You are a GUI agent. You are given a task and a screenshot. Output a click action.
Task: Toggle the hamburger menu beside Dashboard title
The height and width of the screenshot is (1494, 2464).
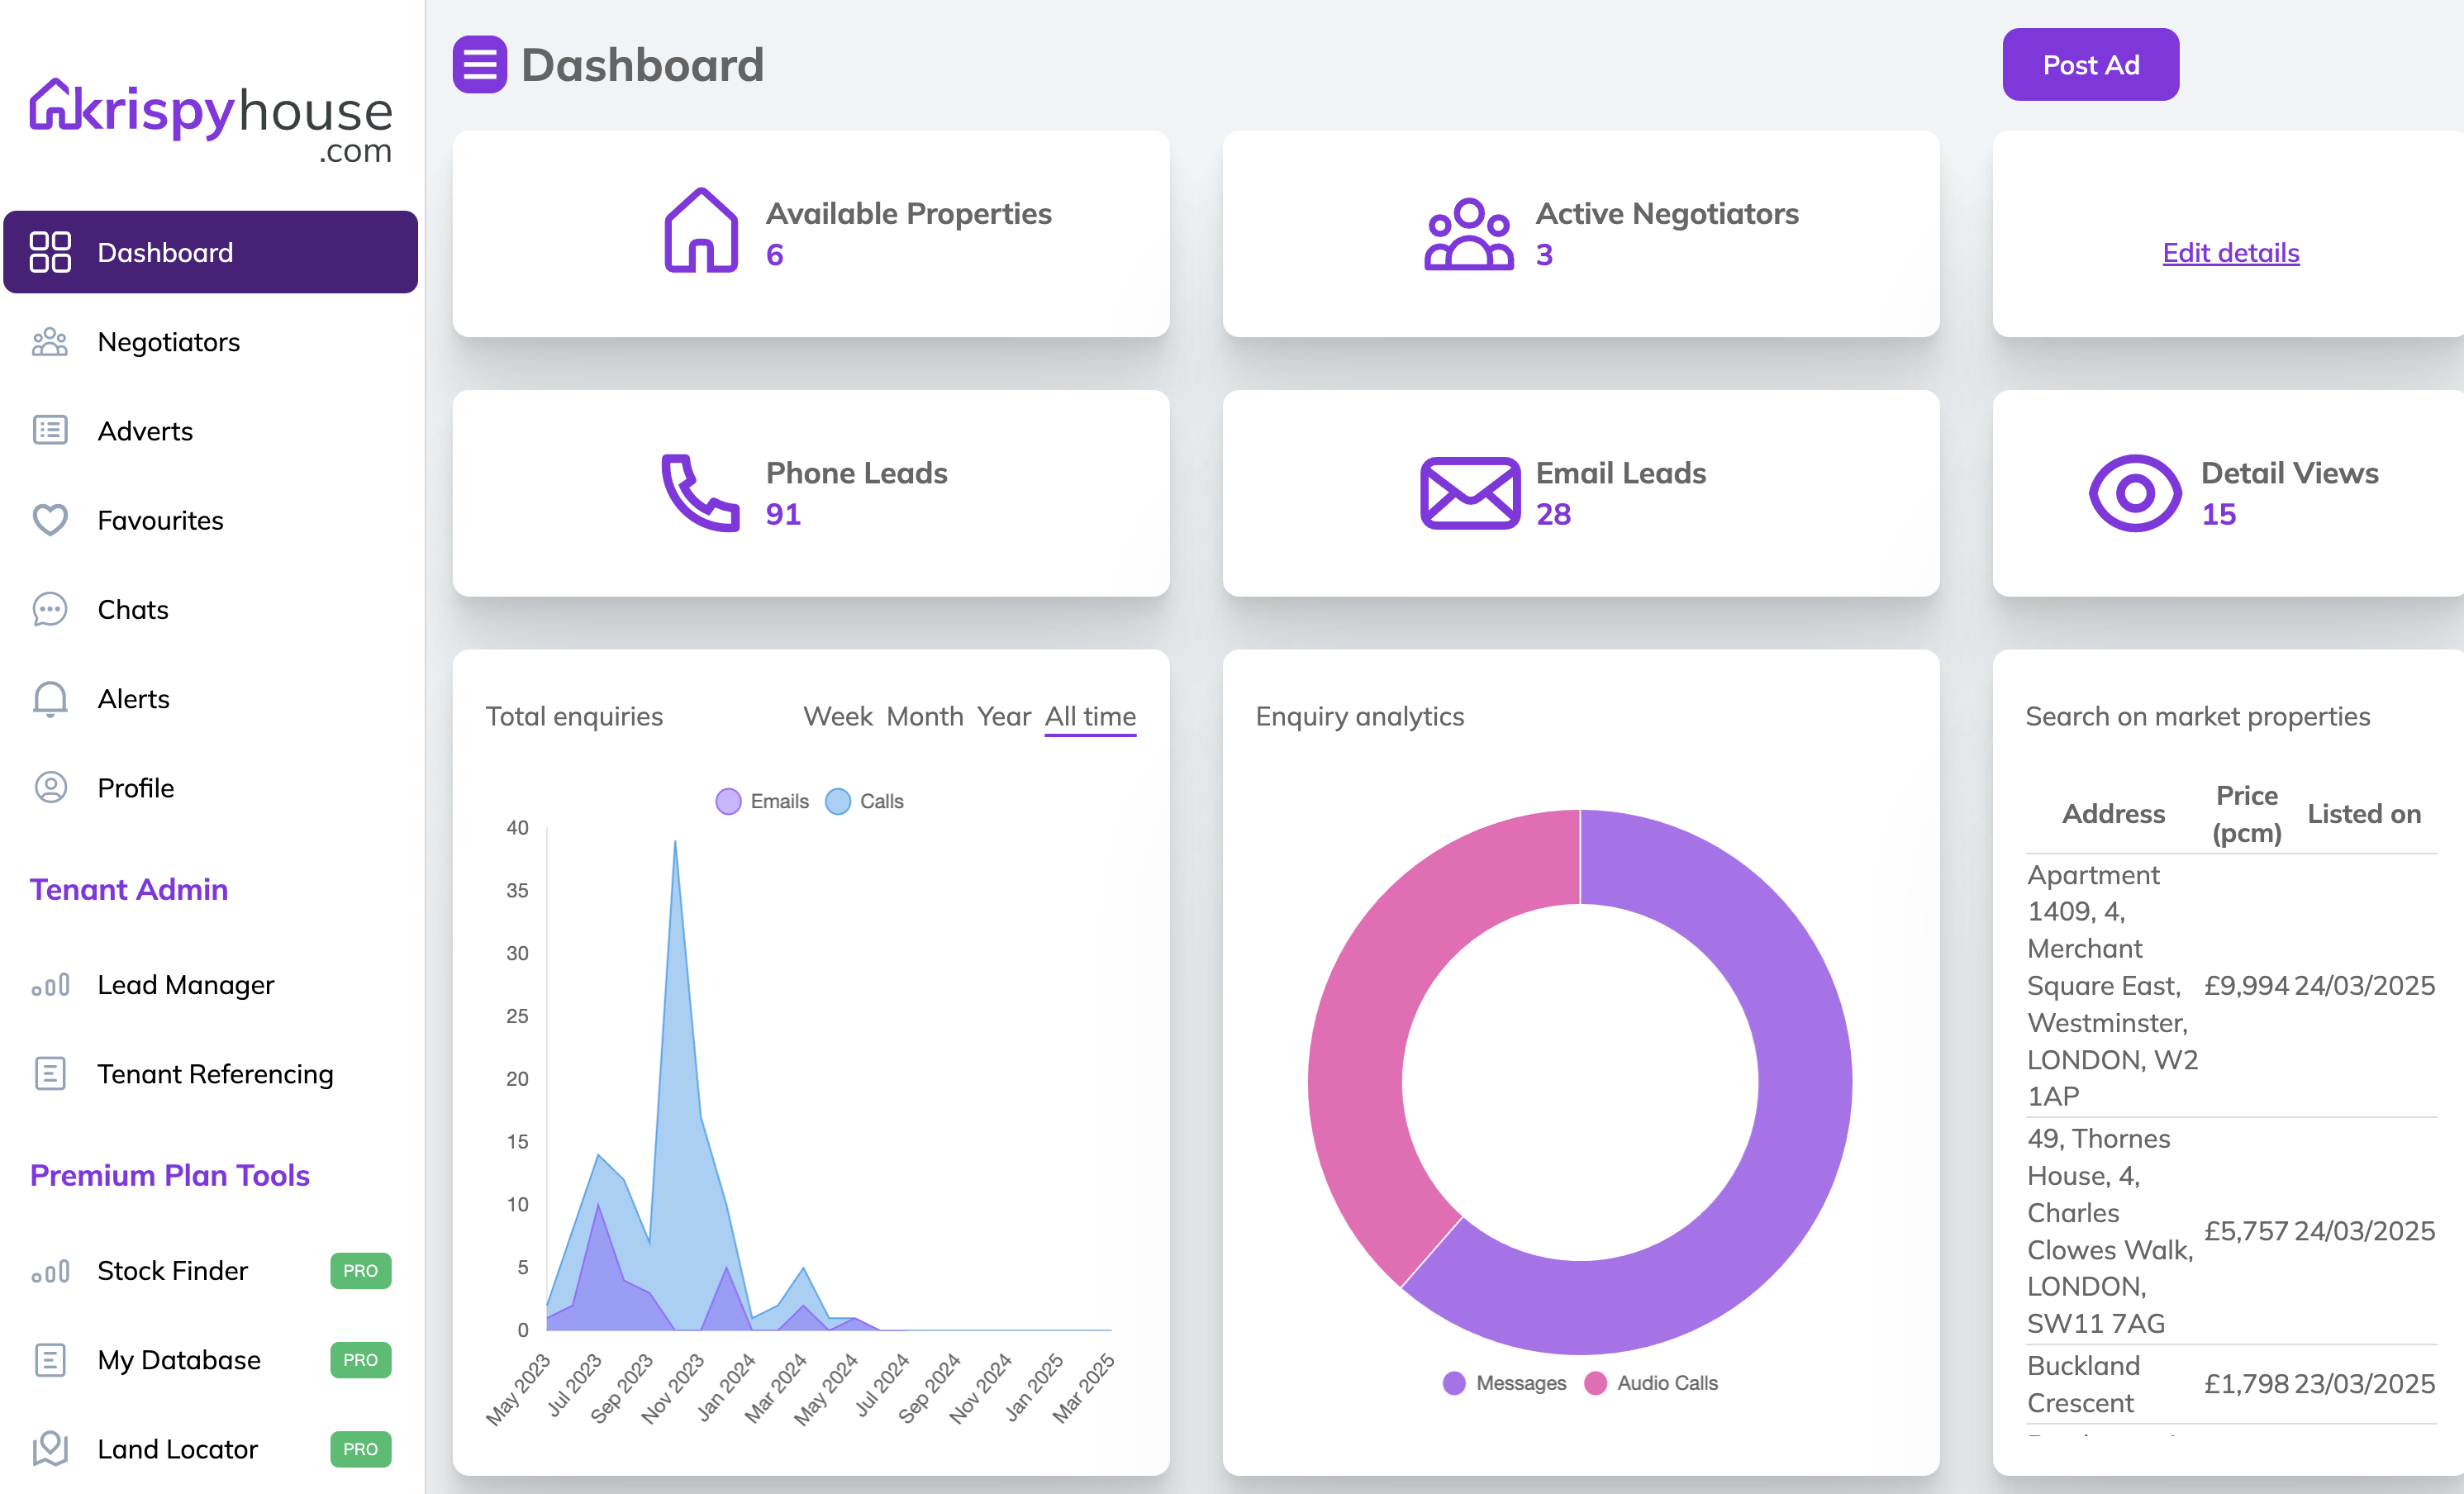(x=479, y=65)
